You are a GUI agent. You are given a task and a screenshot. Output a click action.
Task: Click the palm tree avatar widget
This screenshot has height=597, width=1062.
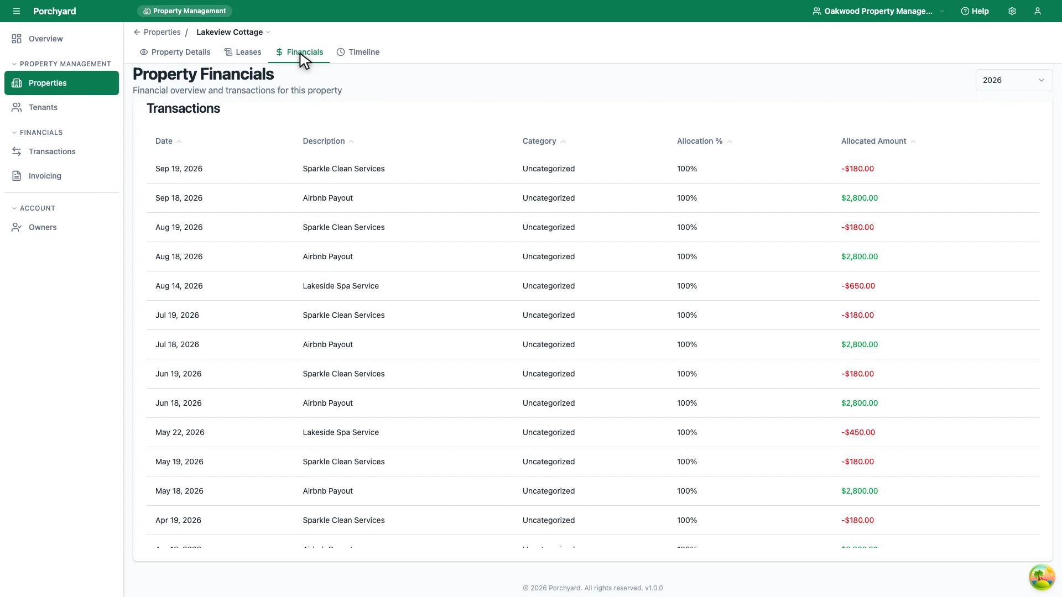pyautogui.click(x=1042, y=577)
